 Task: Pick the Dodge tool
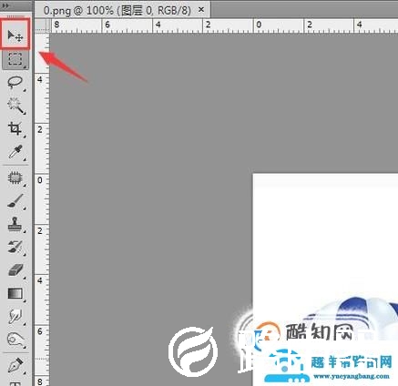click(x=15, y=340)
